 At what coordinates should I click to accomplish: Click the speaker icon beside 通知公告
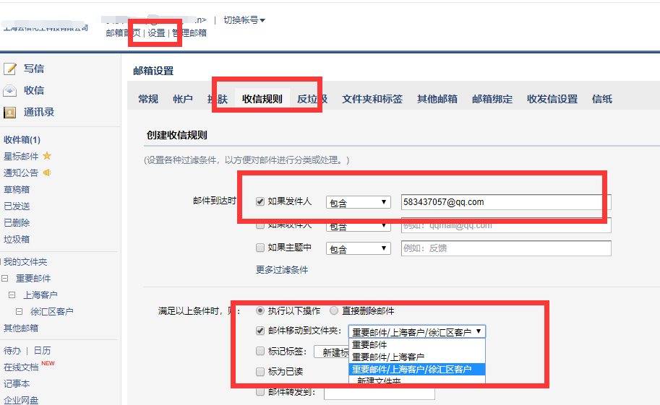[47, 173]
